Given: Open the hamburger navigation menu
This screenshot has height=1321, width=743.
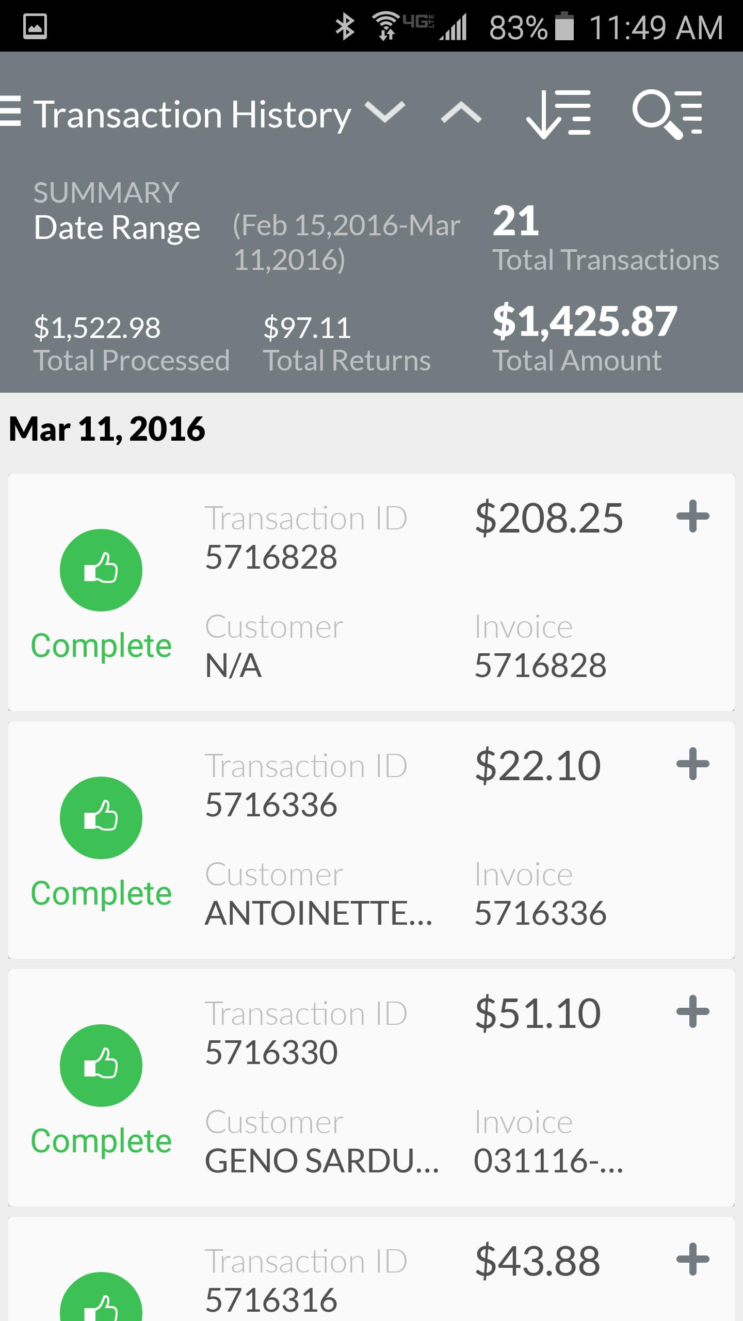Looking at the screenshot, I should pyautogui.click(x=10, y=111).
